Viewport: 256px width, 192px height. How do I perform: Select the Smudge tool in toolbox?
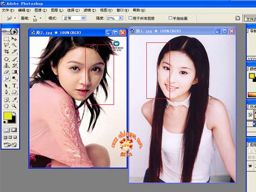(x=7, y=78)
